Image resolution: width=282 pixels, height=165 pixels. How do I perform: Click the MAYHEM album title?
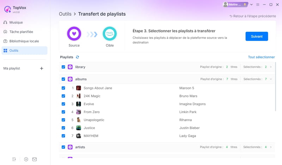[91, 136]
